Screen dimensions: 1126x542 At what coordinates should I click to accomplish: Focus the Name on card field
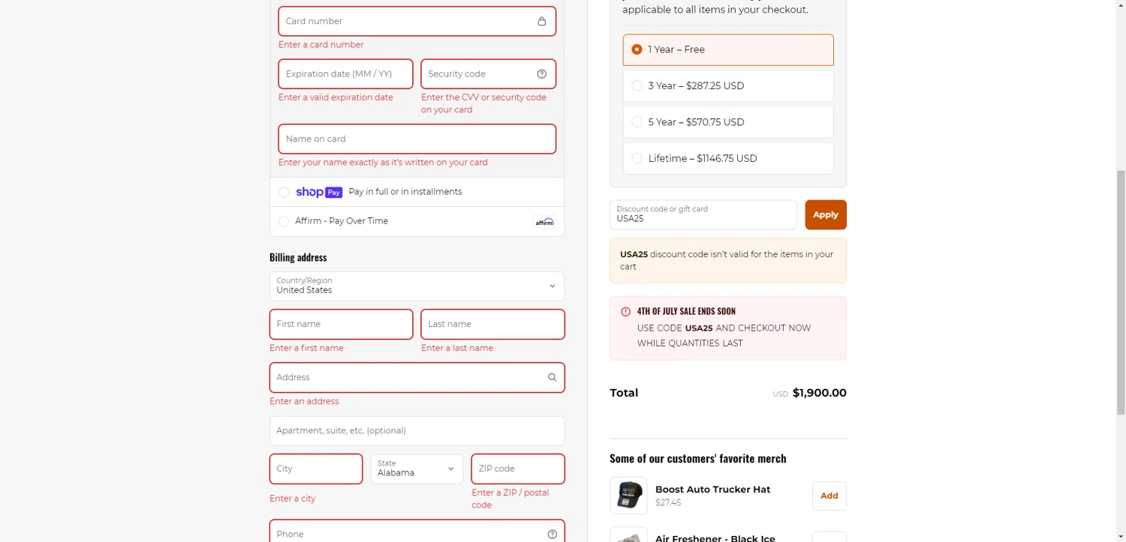417,139
